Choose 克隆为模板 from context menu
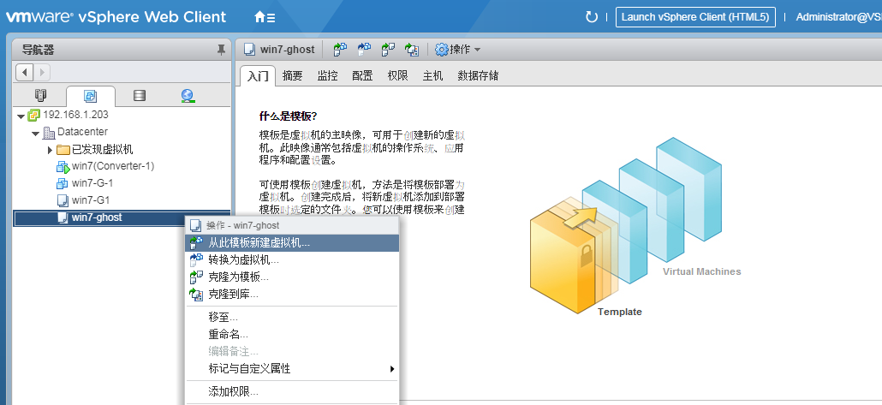 [x=292, y=277]
